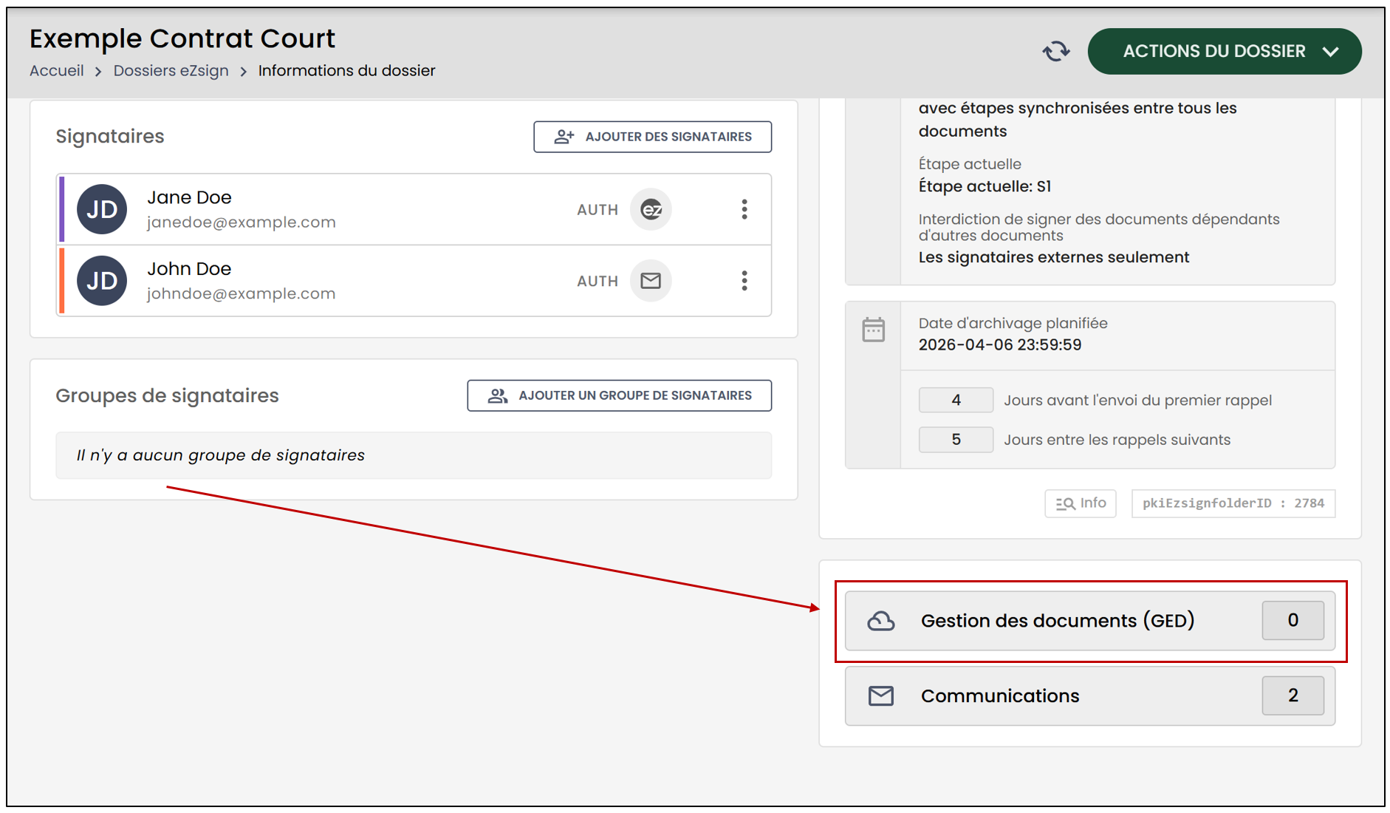This screenshot has width=1390, height=813.
Task: Open the Gestion des documents (GED) section
Action: [x=1090, y=621]
